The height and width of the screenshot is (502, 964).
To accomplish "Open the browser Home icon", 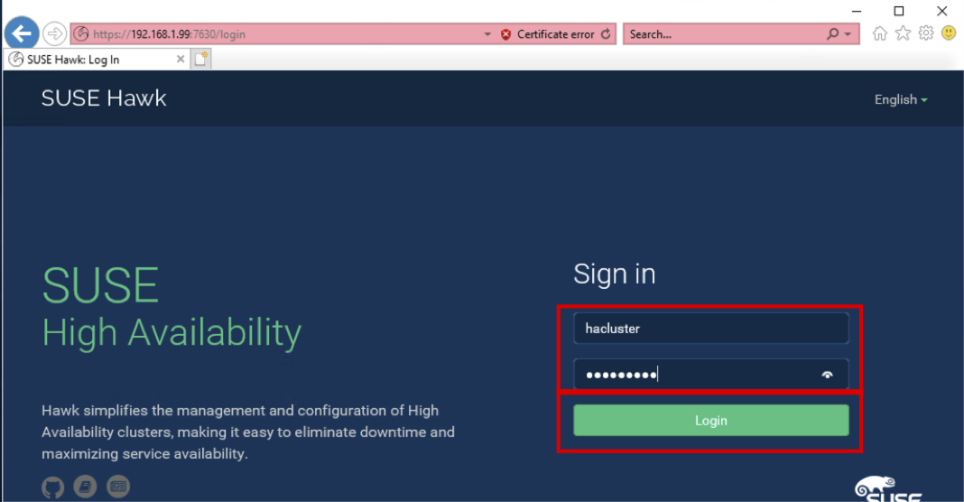I will coord(880,33).
